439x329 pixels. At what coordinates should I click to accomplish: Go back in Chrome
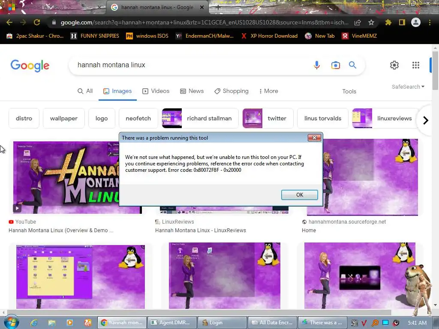tap(9, 22)
